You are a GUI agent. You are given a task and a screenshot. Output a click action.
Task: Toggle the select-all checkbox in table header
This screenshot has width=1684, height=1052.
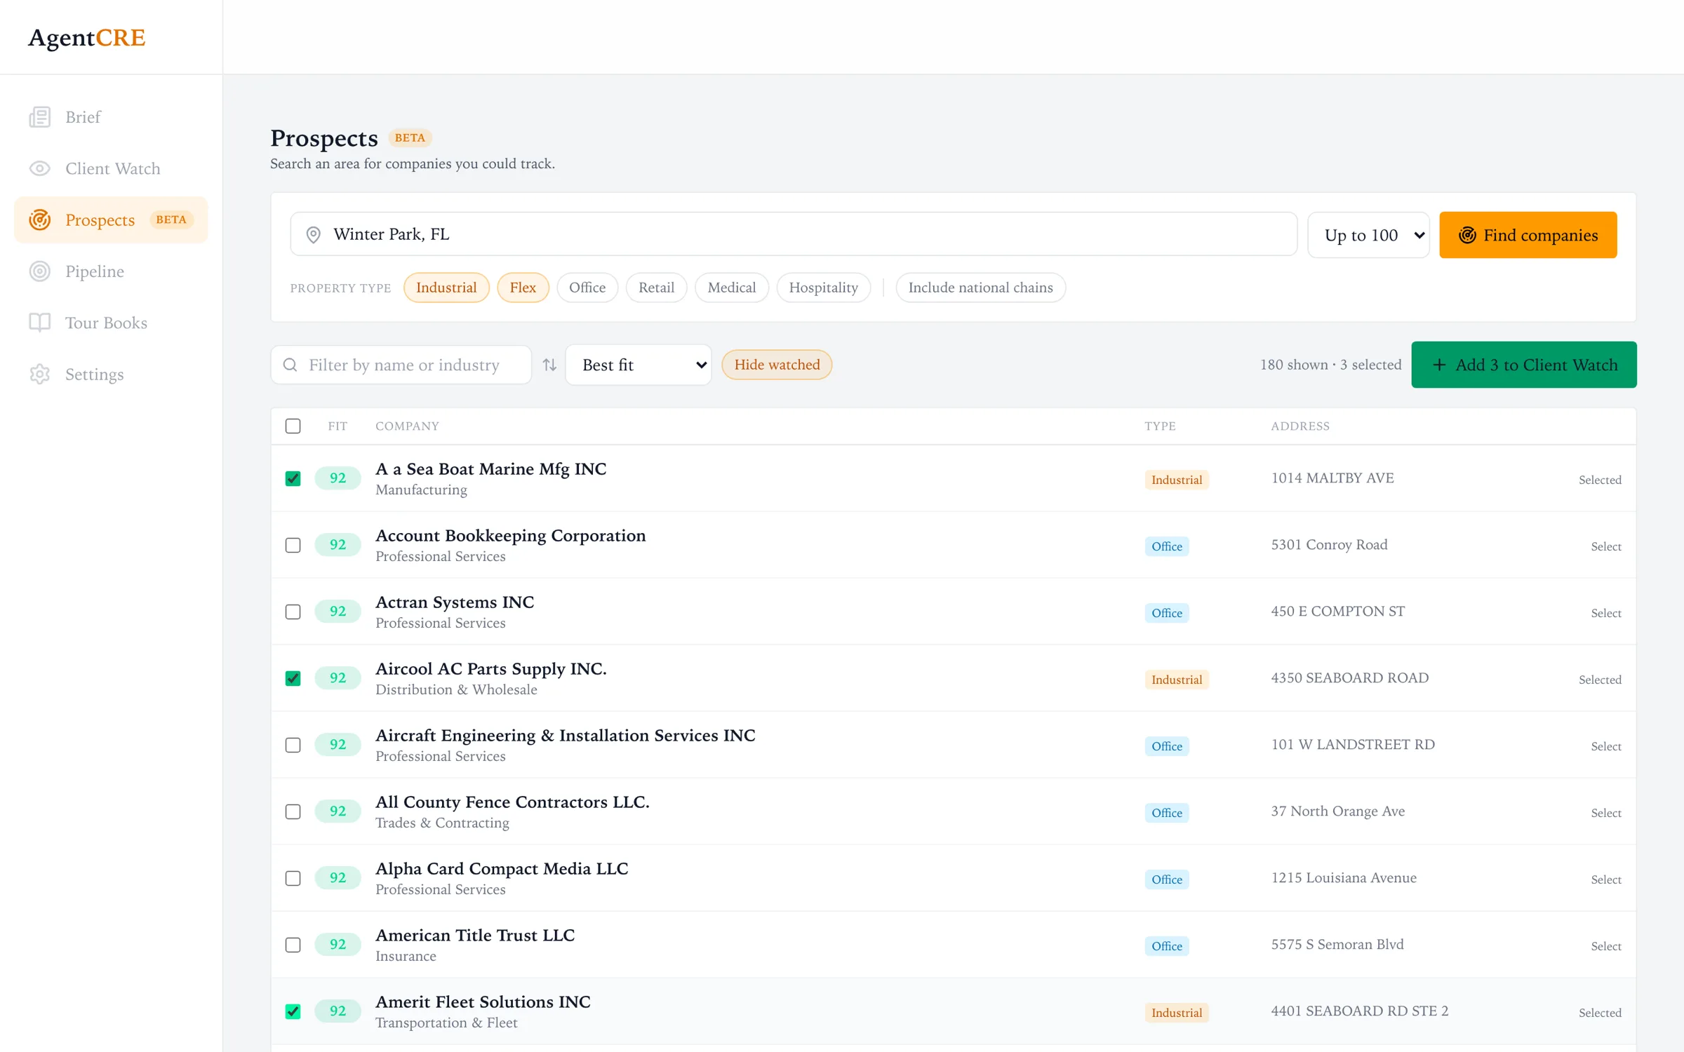tap(293, 426)
